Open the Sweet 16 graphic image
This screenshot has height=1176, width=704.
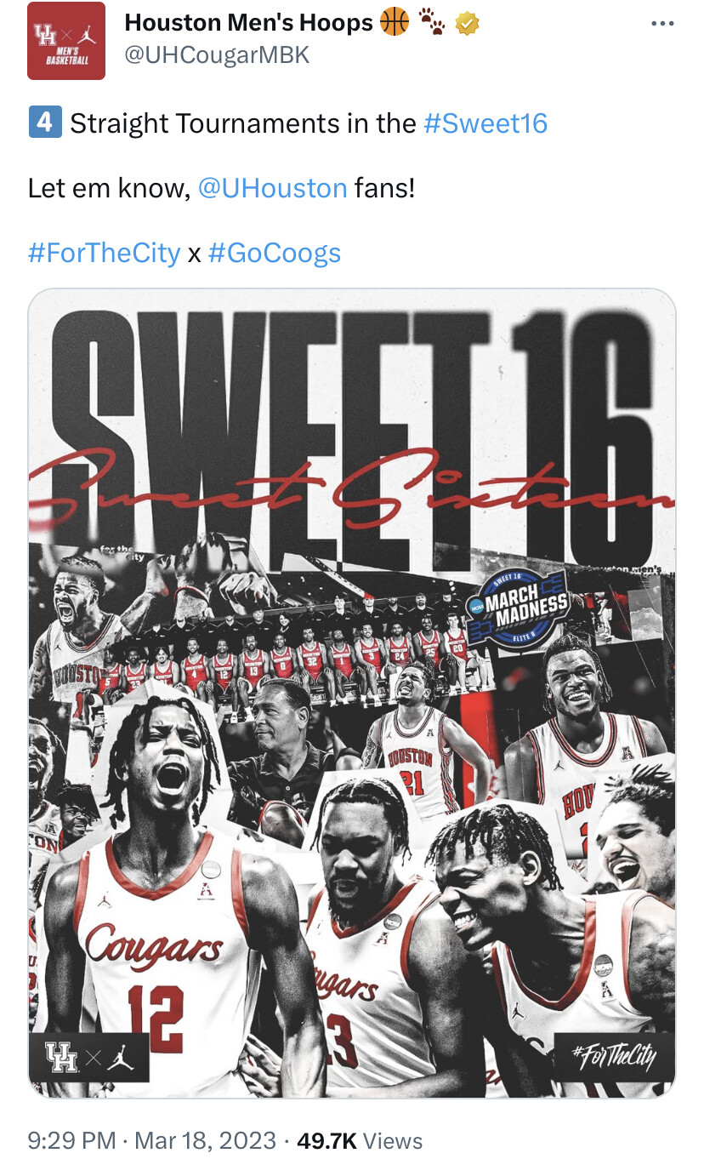pyautogui.click(x=352, y=693)
